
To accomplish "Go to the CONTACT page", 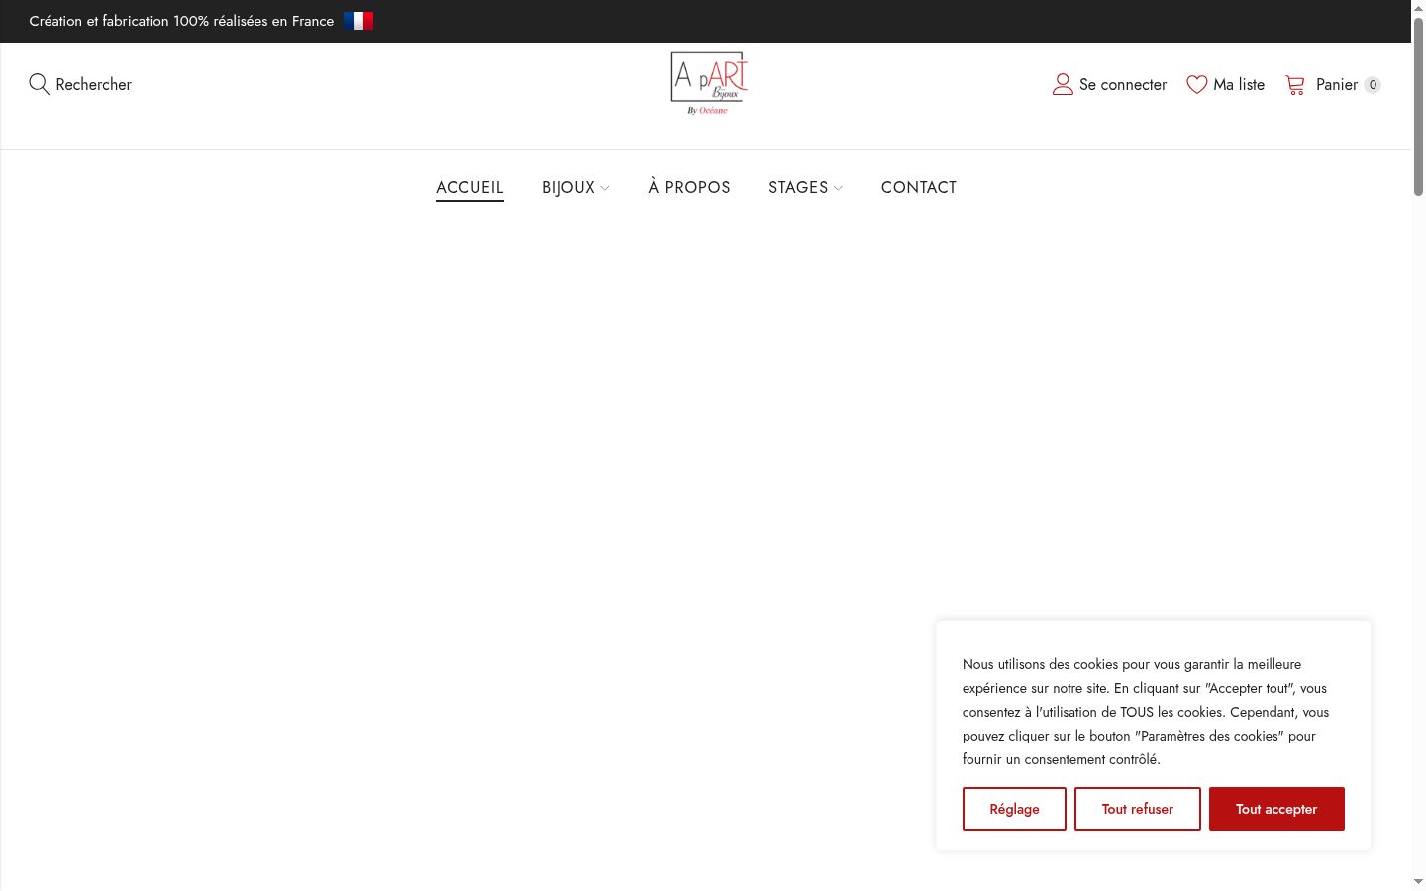I will pyautogui.click(x=919, y=187).
